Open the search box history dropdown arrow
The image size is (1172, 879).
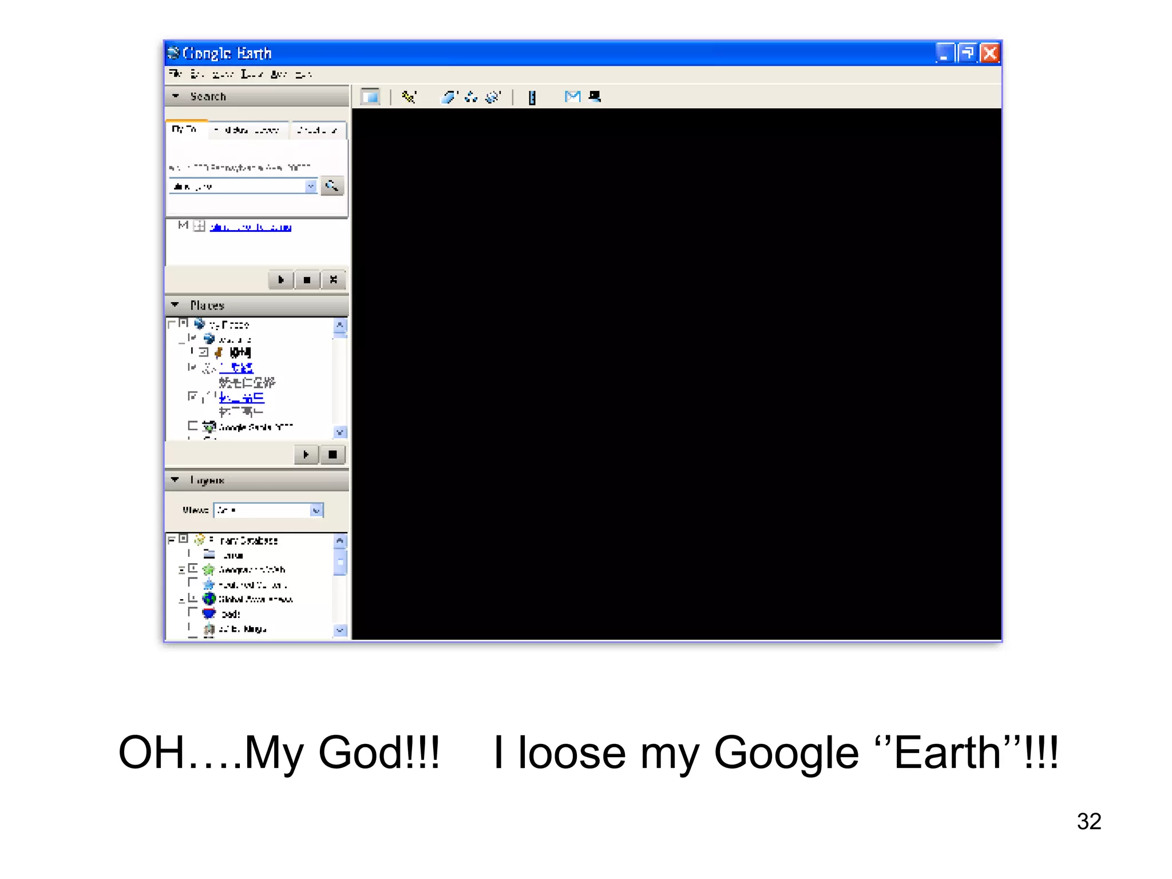[310, 186]
